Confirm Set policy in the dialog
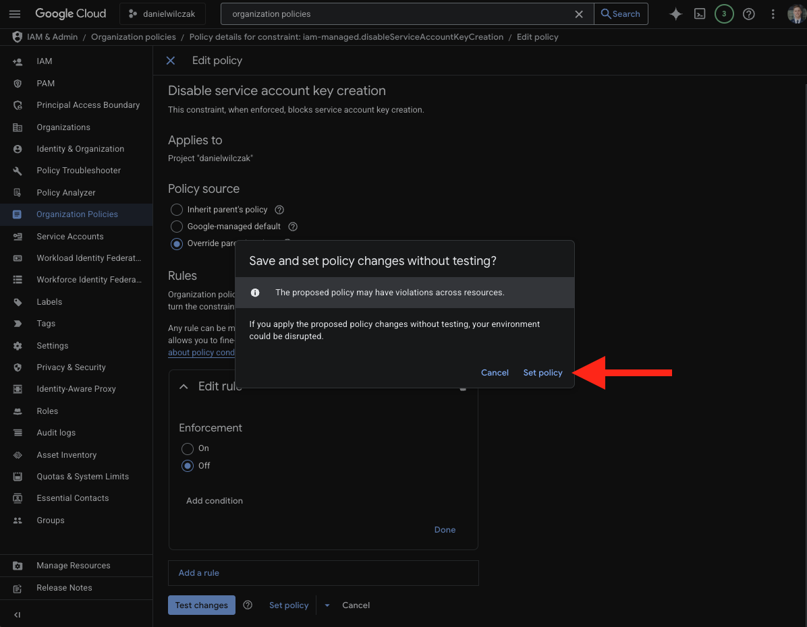Viewport: 807px width, 627px height. [542, 373]
